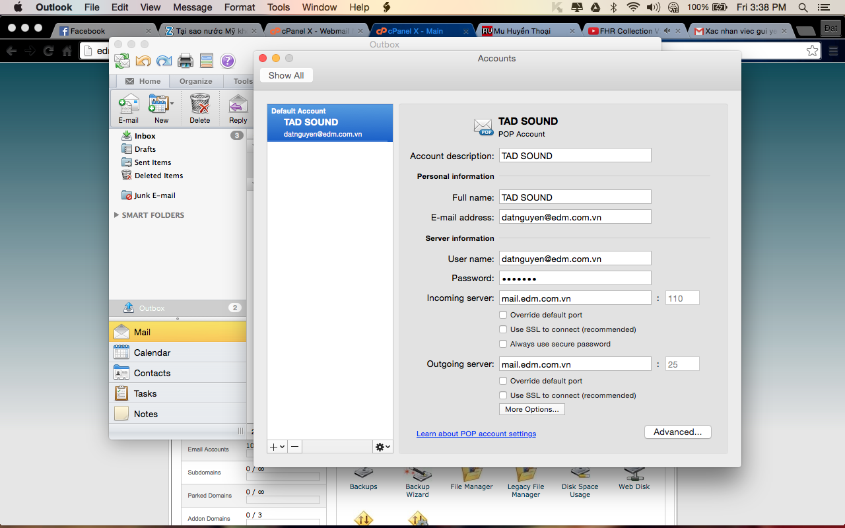The height and width of the screenshot is (528, 845).
Task: Select the Outbox folder
Action: (x=178, y=308)
